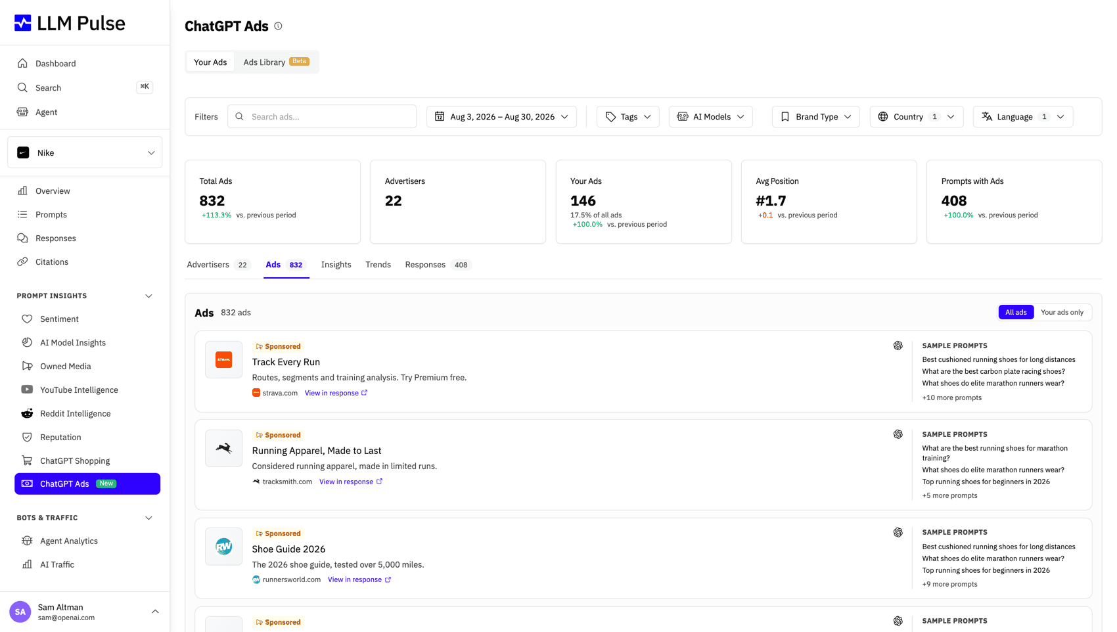Open the Nike brand selector dropdown
Screen dimensions: 1117x632
pyautogui.click(x=85, y=152)
